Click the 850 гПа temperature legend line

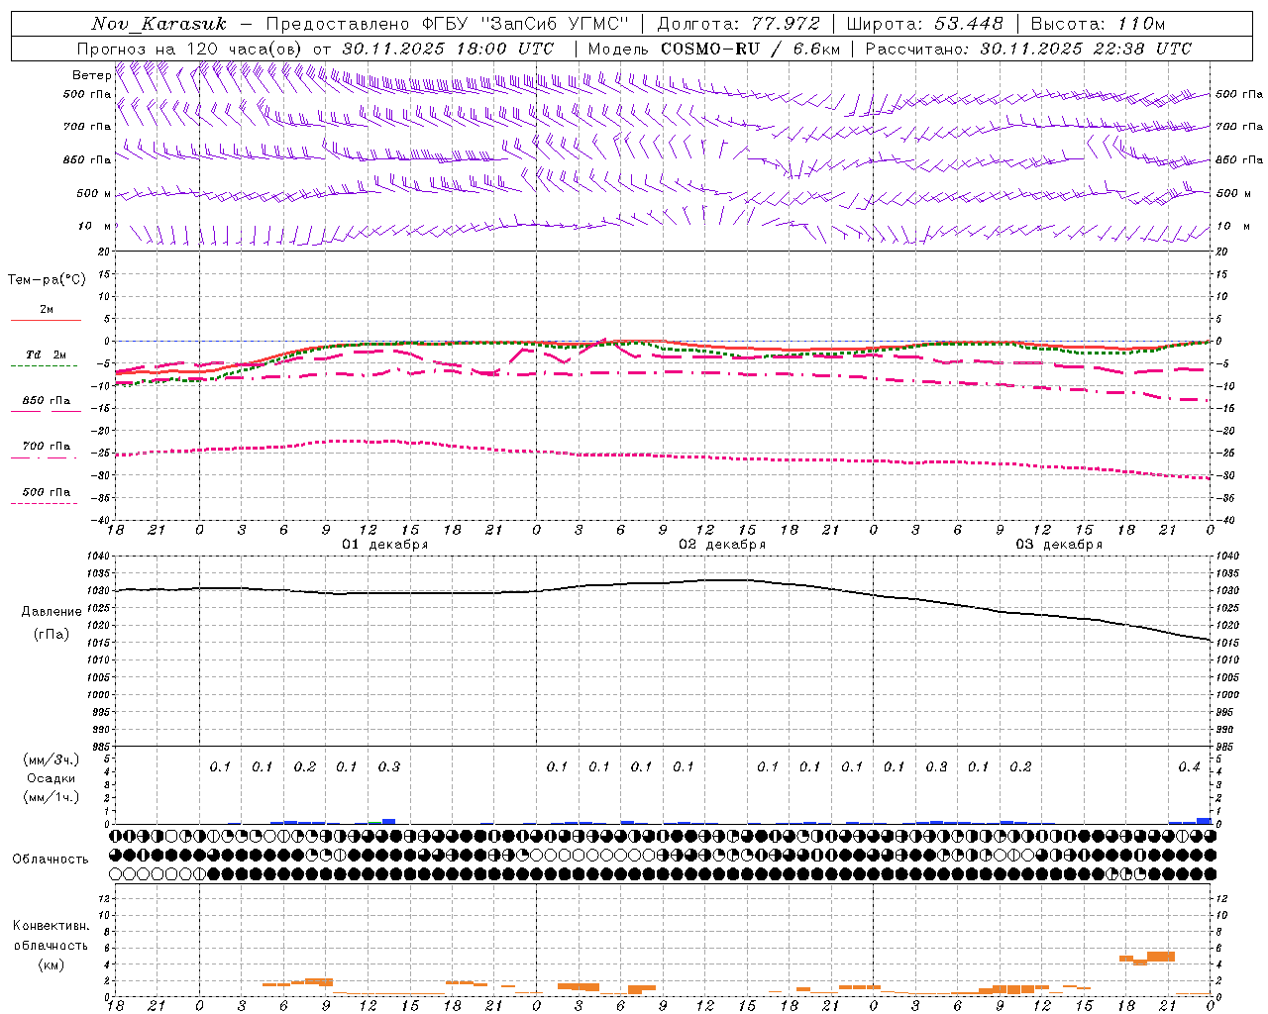45,412
